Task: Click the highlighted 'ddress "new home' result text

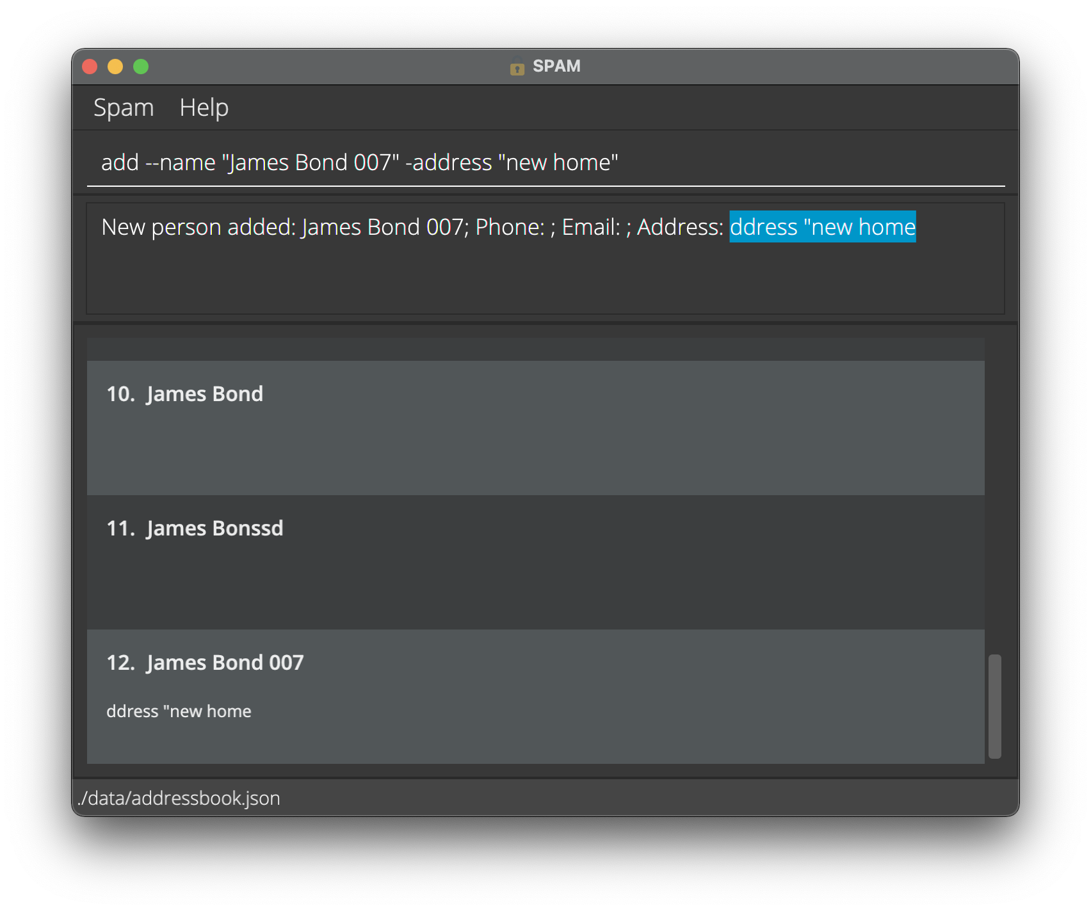Action: (x=823, y=227)
